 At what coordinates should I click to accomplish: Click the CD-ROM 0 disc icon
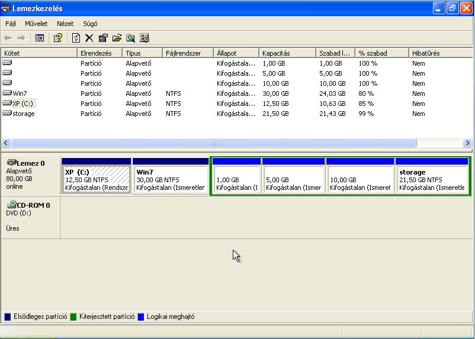point(11,204)
